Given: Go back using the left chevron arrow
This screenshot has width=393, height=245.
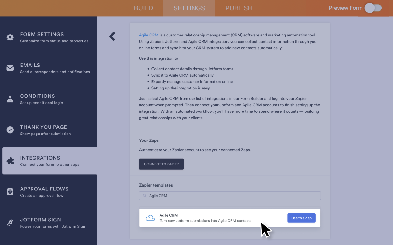Looking at the screenshot, I should click(112, 36).
